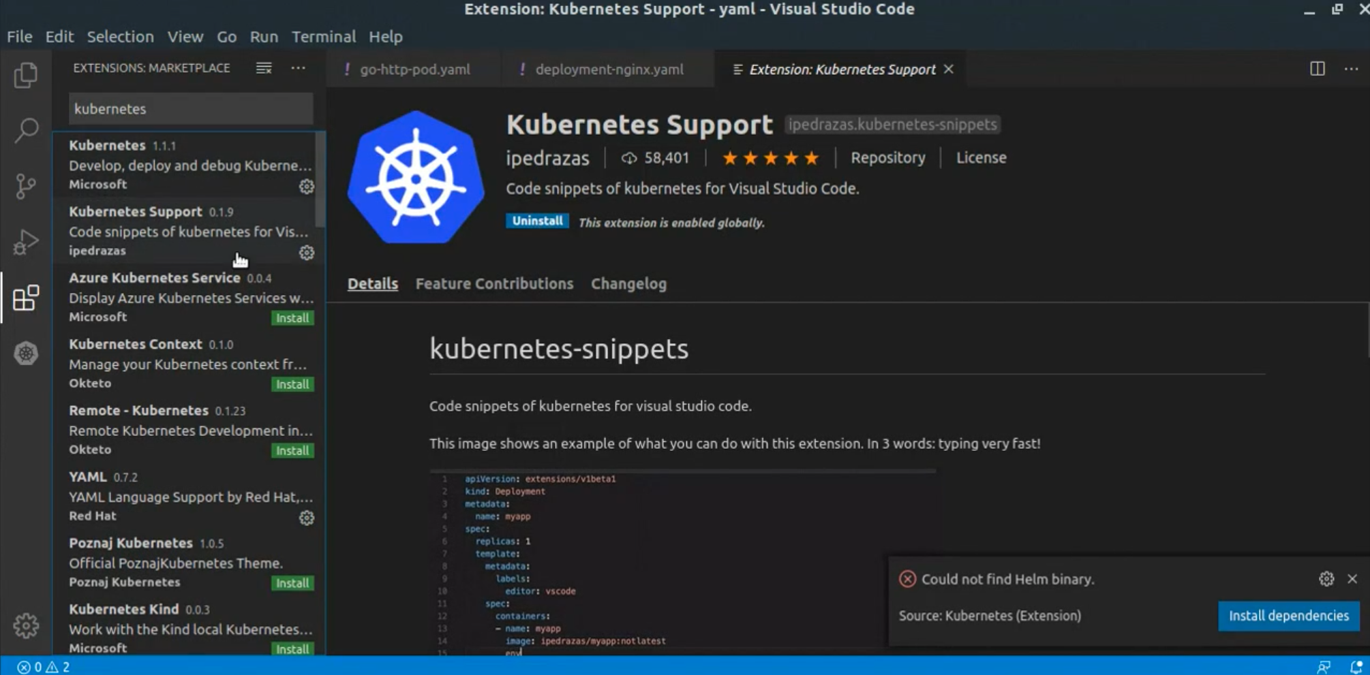This screenshot has width=1370, height=675.
Task: Open the Run menu
Action: [x=264, y=37]
